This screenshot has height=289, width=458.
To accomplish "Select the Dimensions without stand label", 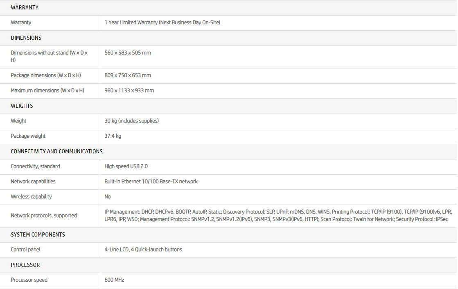I will [x=49, y=56].
